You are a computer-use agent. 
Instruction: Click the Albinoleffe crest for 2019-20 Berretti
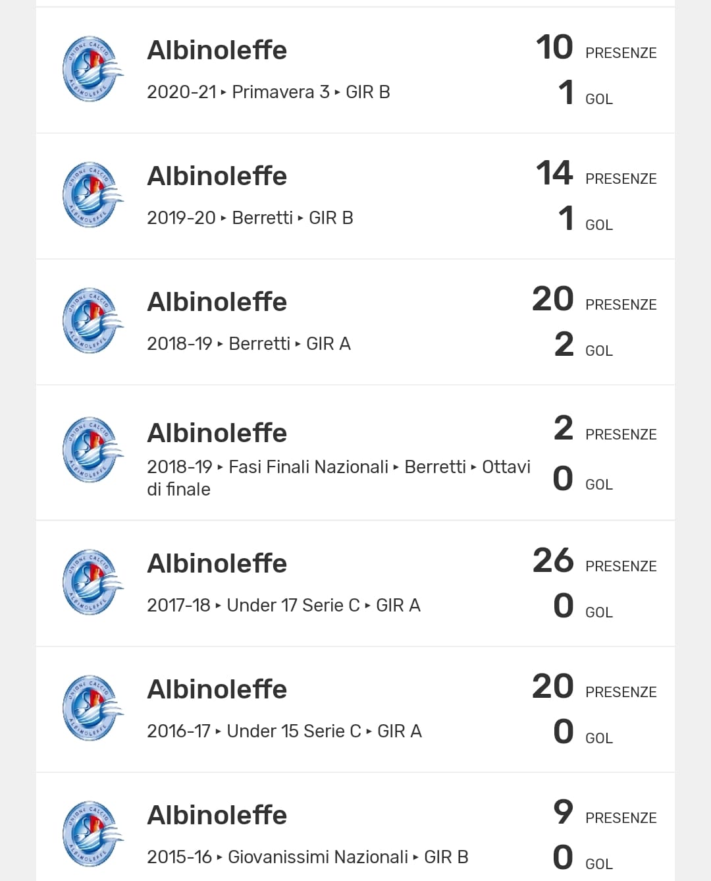point(92,195)
